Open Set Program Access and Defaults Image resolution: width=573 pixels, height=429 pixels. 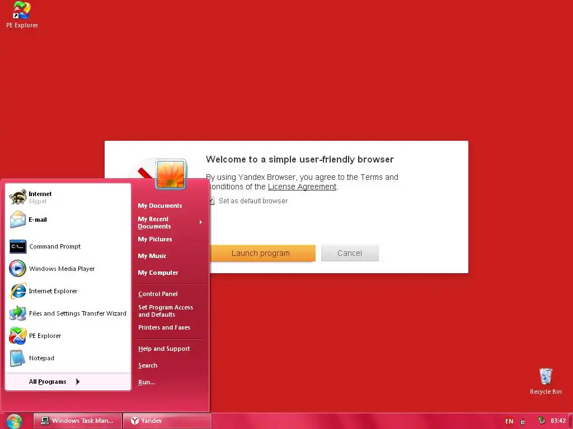click(x=166, y=311)
